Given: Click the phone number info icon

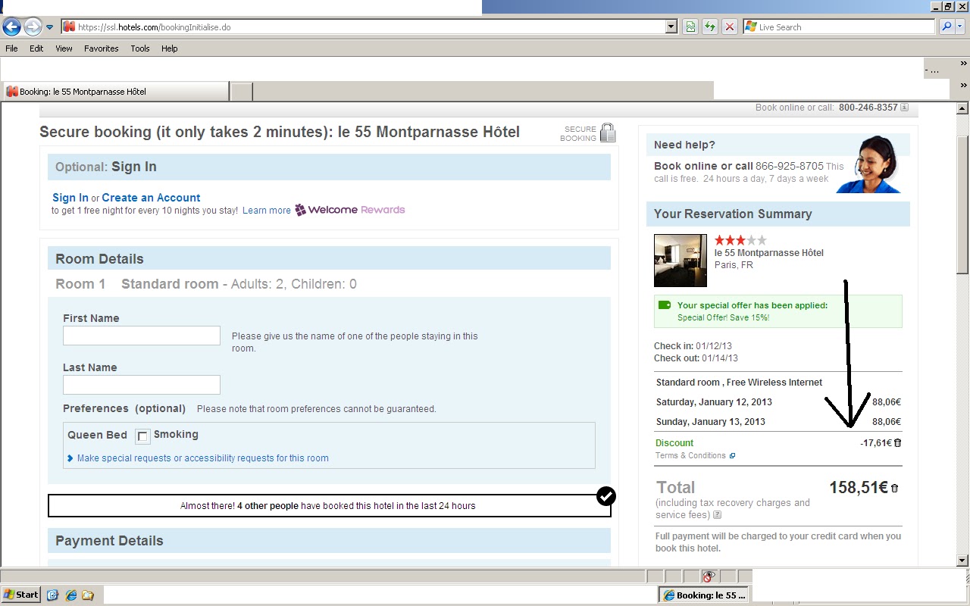Looking at the screenshot, I should coord(904,108).
